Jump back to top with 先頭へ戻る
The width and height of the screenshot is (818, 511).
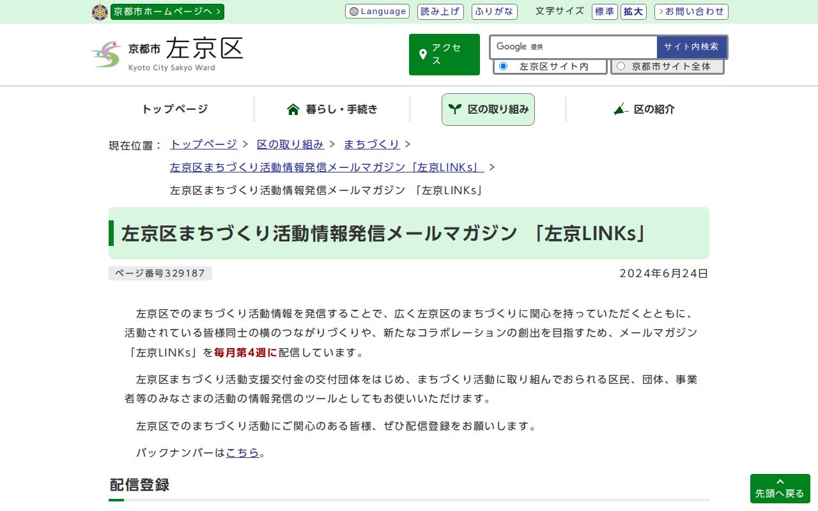[x=780, y=489]
